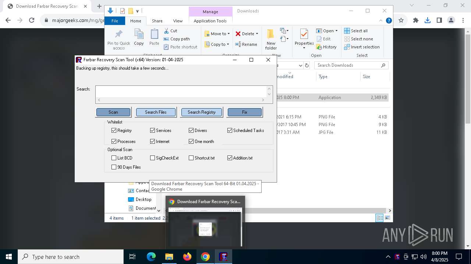Viewport: 471px width, 264px height.
Task: Enable the 90 Days Files option
Action: [x=114, y=167]
